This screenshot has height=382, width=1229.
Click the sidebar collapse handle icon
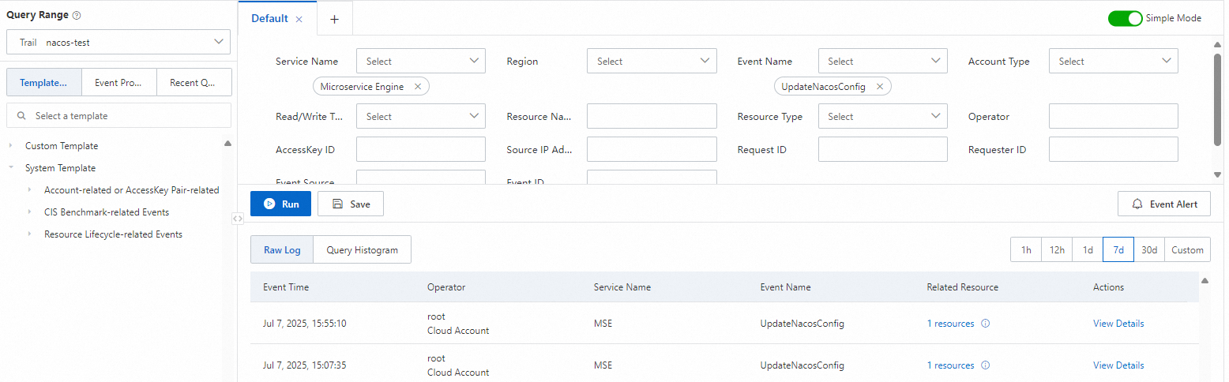point(238,219)
